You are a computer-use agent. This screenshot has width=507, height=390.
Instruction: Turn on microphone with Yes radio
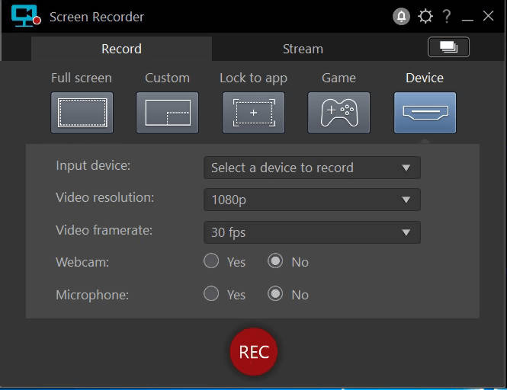coord(211,294)
